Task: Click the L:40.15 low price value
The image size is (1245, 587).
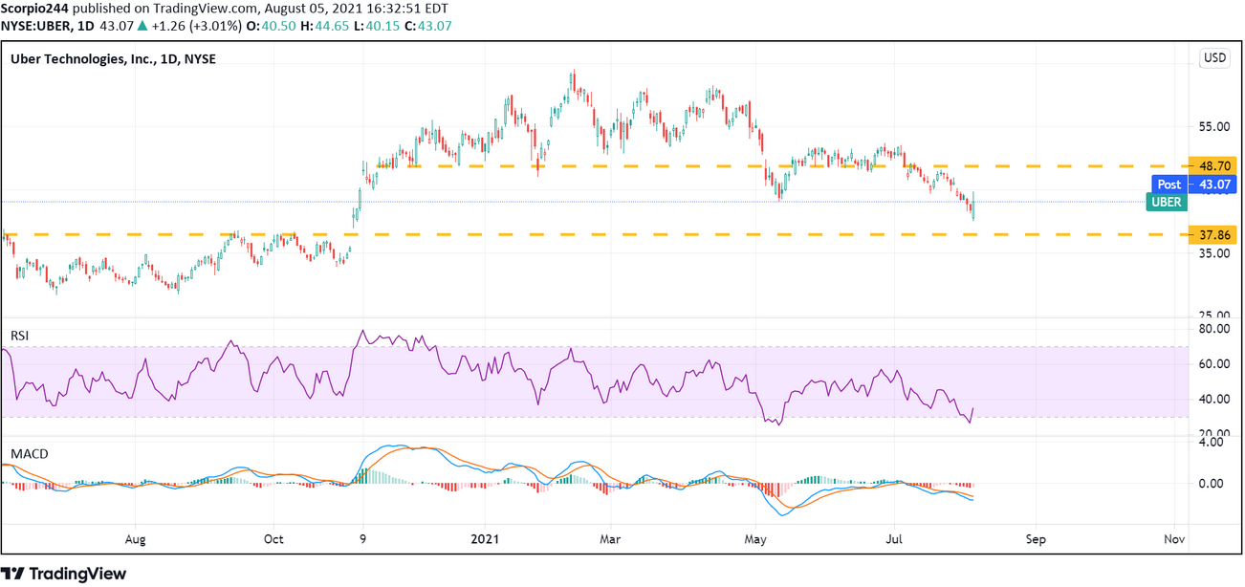Action: (379, 25)
